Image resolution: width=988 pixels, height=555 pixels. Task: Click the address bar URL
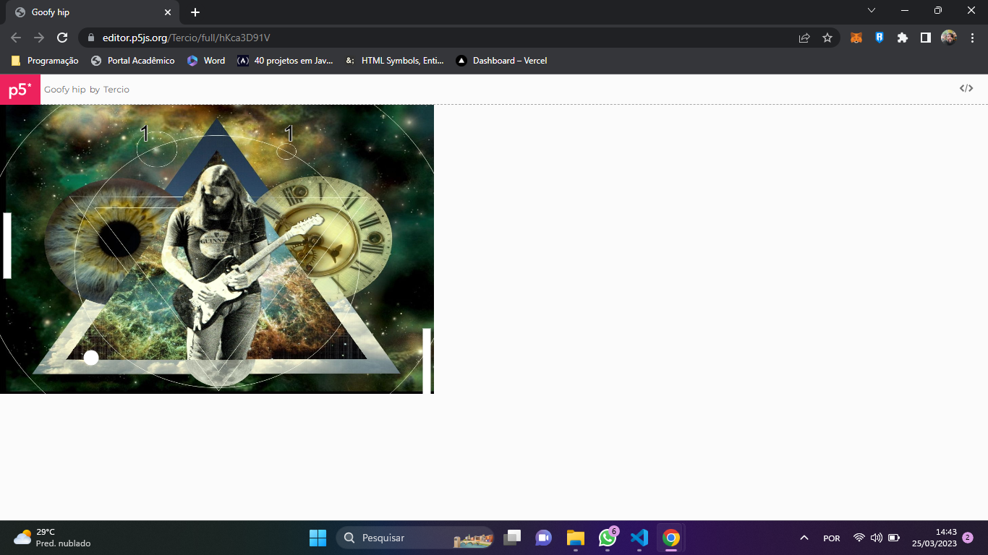187,38
